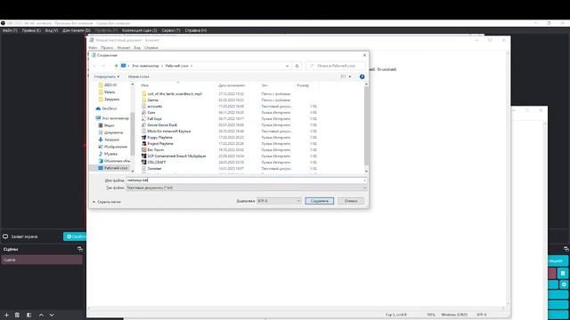The height and width of the screenshot is (320, 570).
Task: Open the encoding UTF-8 dropdown
Action: click(x=279, y=201)
